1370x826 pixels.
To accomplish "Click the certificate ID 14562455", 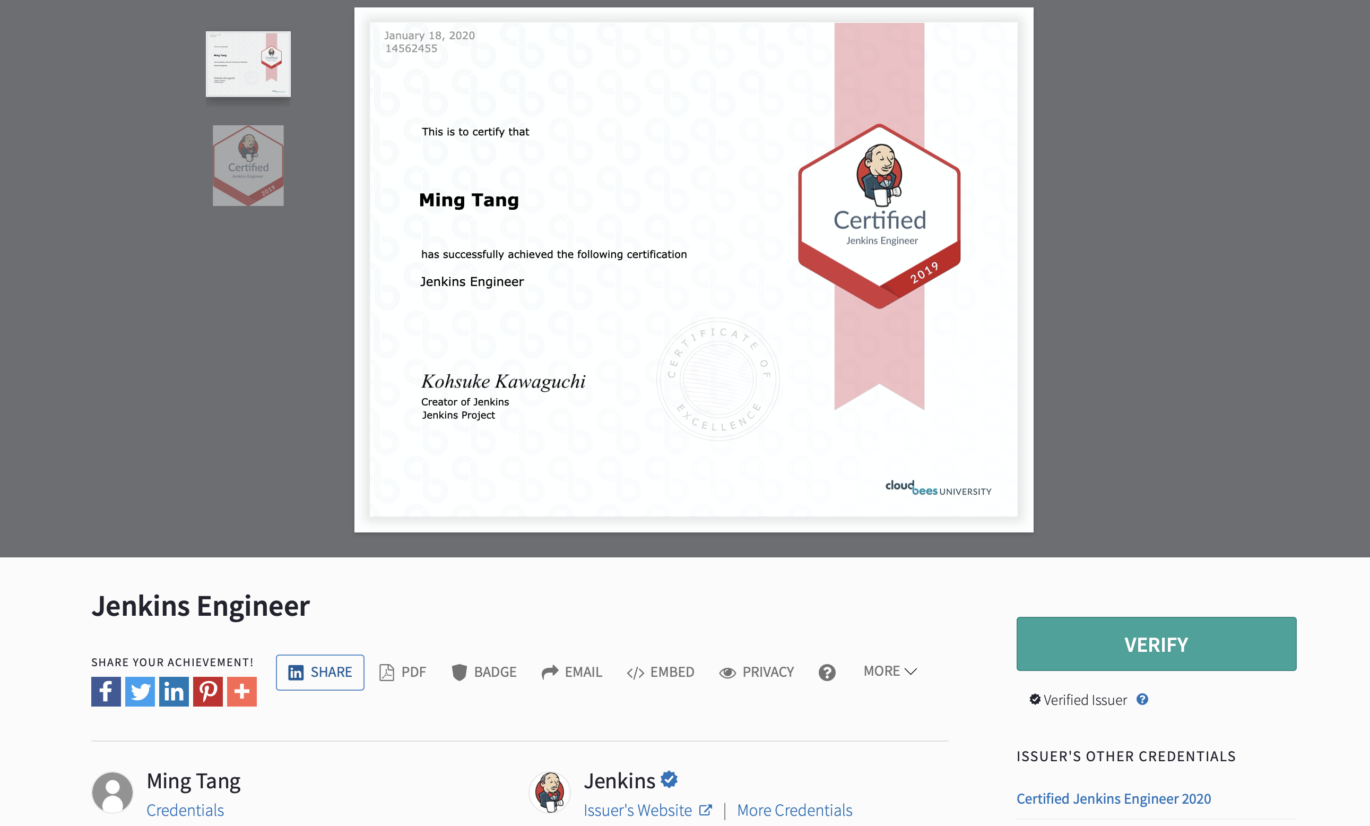I will pyautogui.click(x=411, y=48).
